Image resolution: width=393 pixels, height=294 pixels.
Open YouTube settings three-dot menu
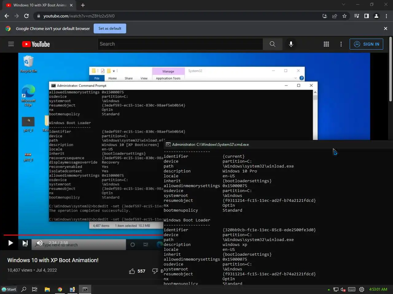point(341,44)
